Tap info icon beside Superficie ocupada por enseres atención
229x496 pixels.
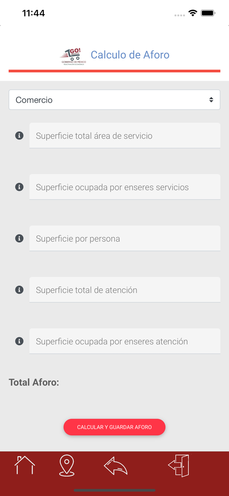(19, 341)
